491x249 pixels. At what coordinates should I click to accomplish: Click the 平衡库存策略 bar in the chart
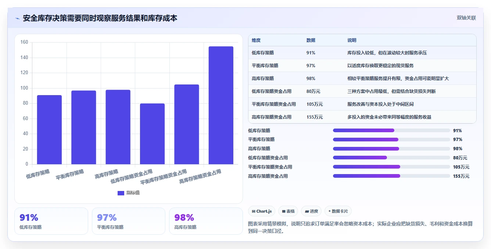tap(84, 127)
